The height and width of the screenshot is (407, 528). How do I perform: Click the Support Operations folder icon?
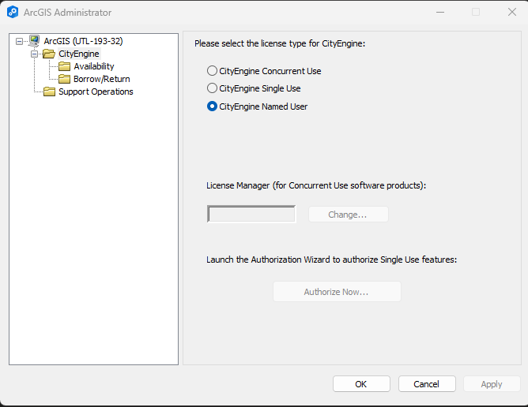[49, 91]
